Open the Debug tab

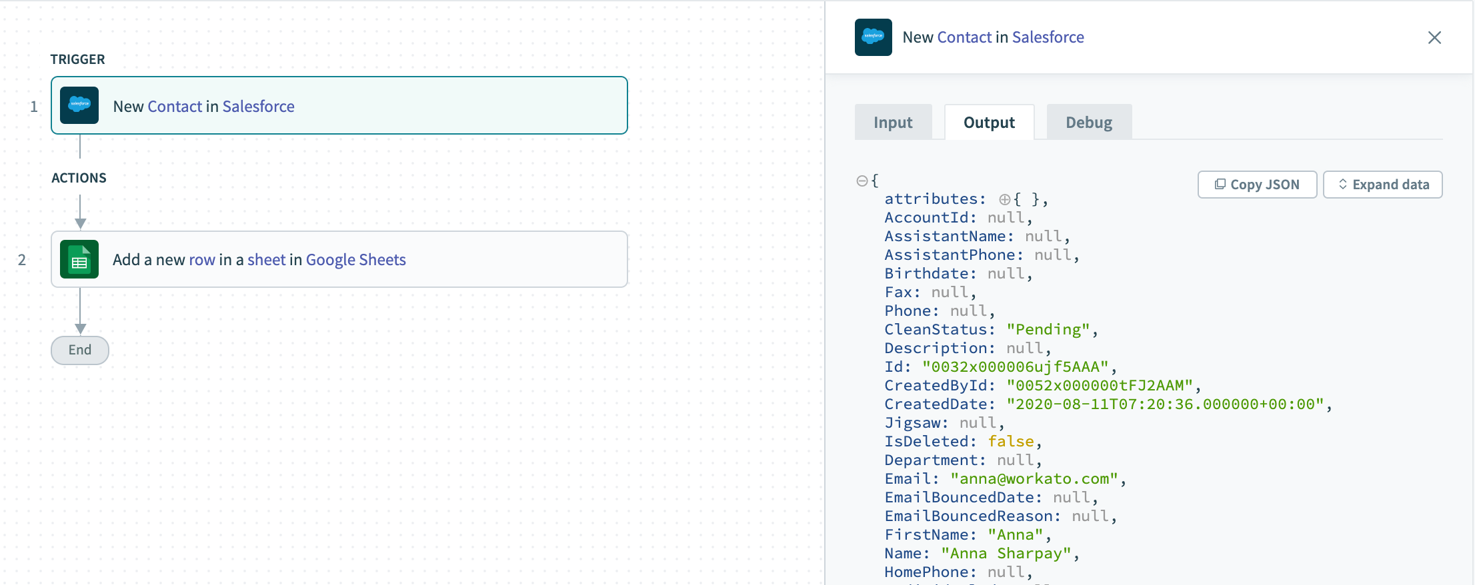click(x=1088, y=123)
